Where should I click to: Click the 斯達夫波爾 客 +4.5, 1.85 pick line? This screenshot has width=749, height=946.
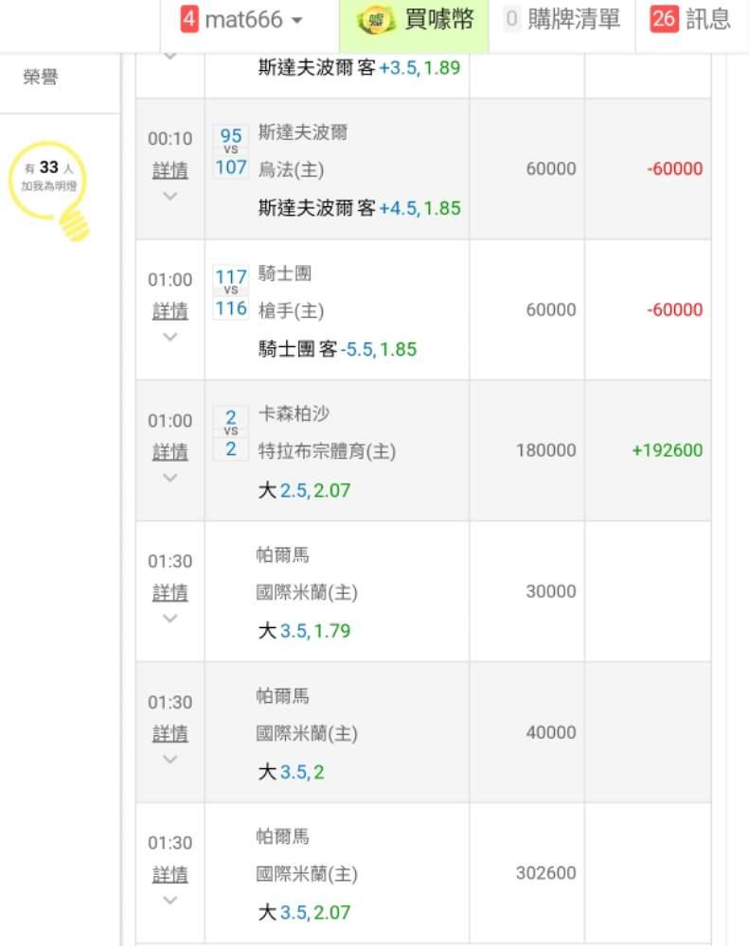(359, 208)
